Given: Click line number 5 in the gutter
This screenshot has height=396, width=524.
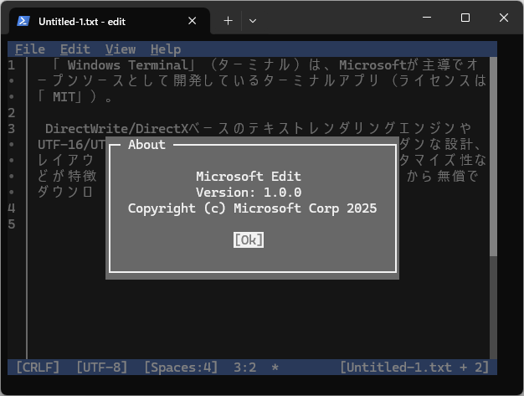Looking at the screenshot, I should tap(11, 224).
